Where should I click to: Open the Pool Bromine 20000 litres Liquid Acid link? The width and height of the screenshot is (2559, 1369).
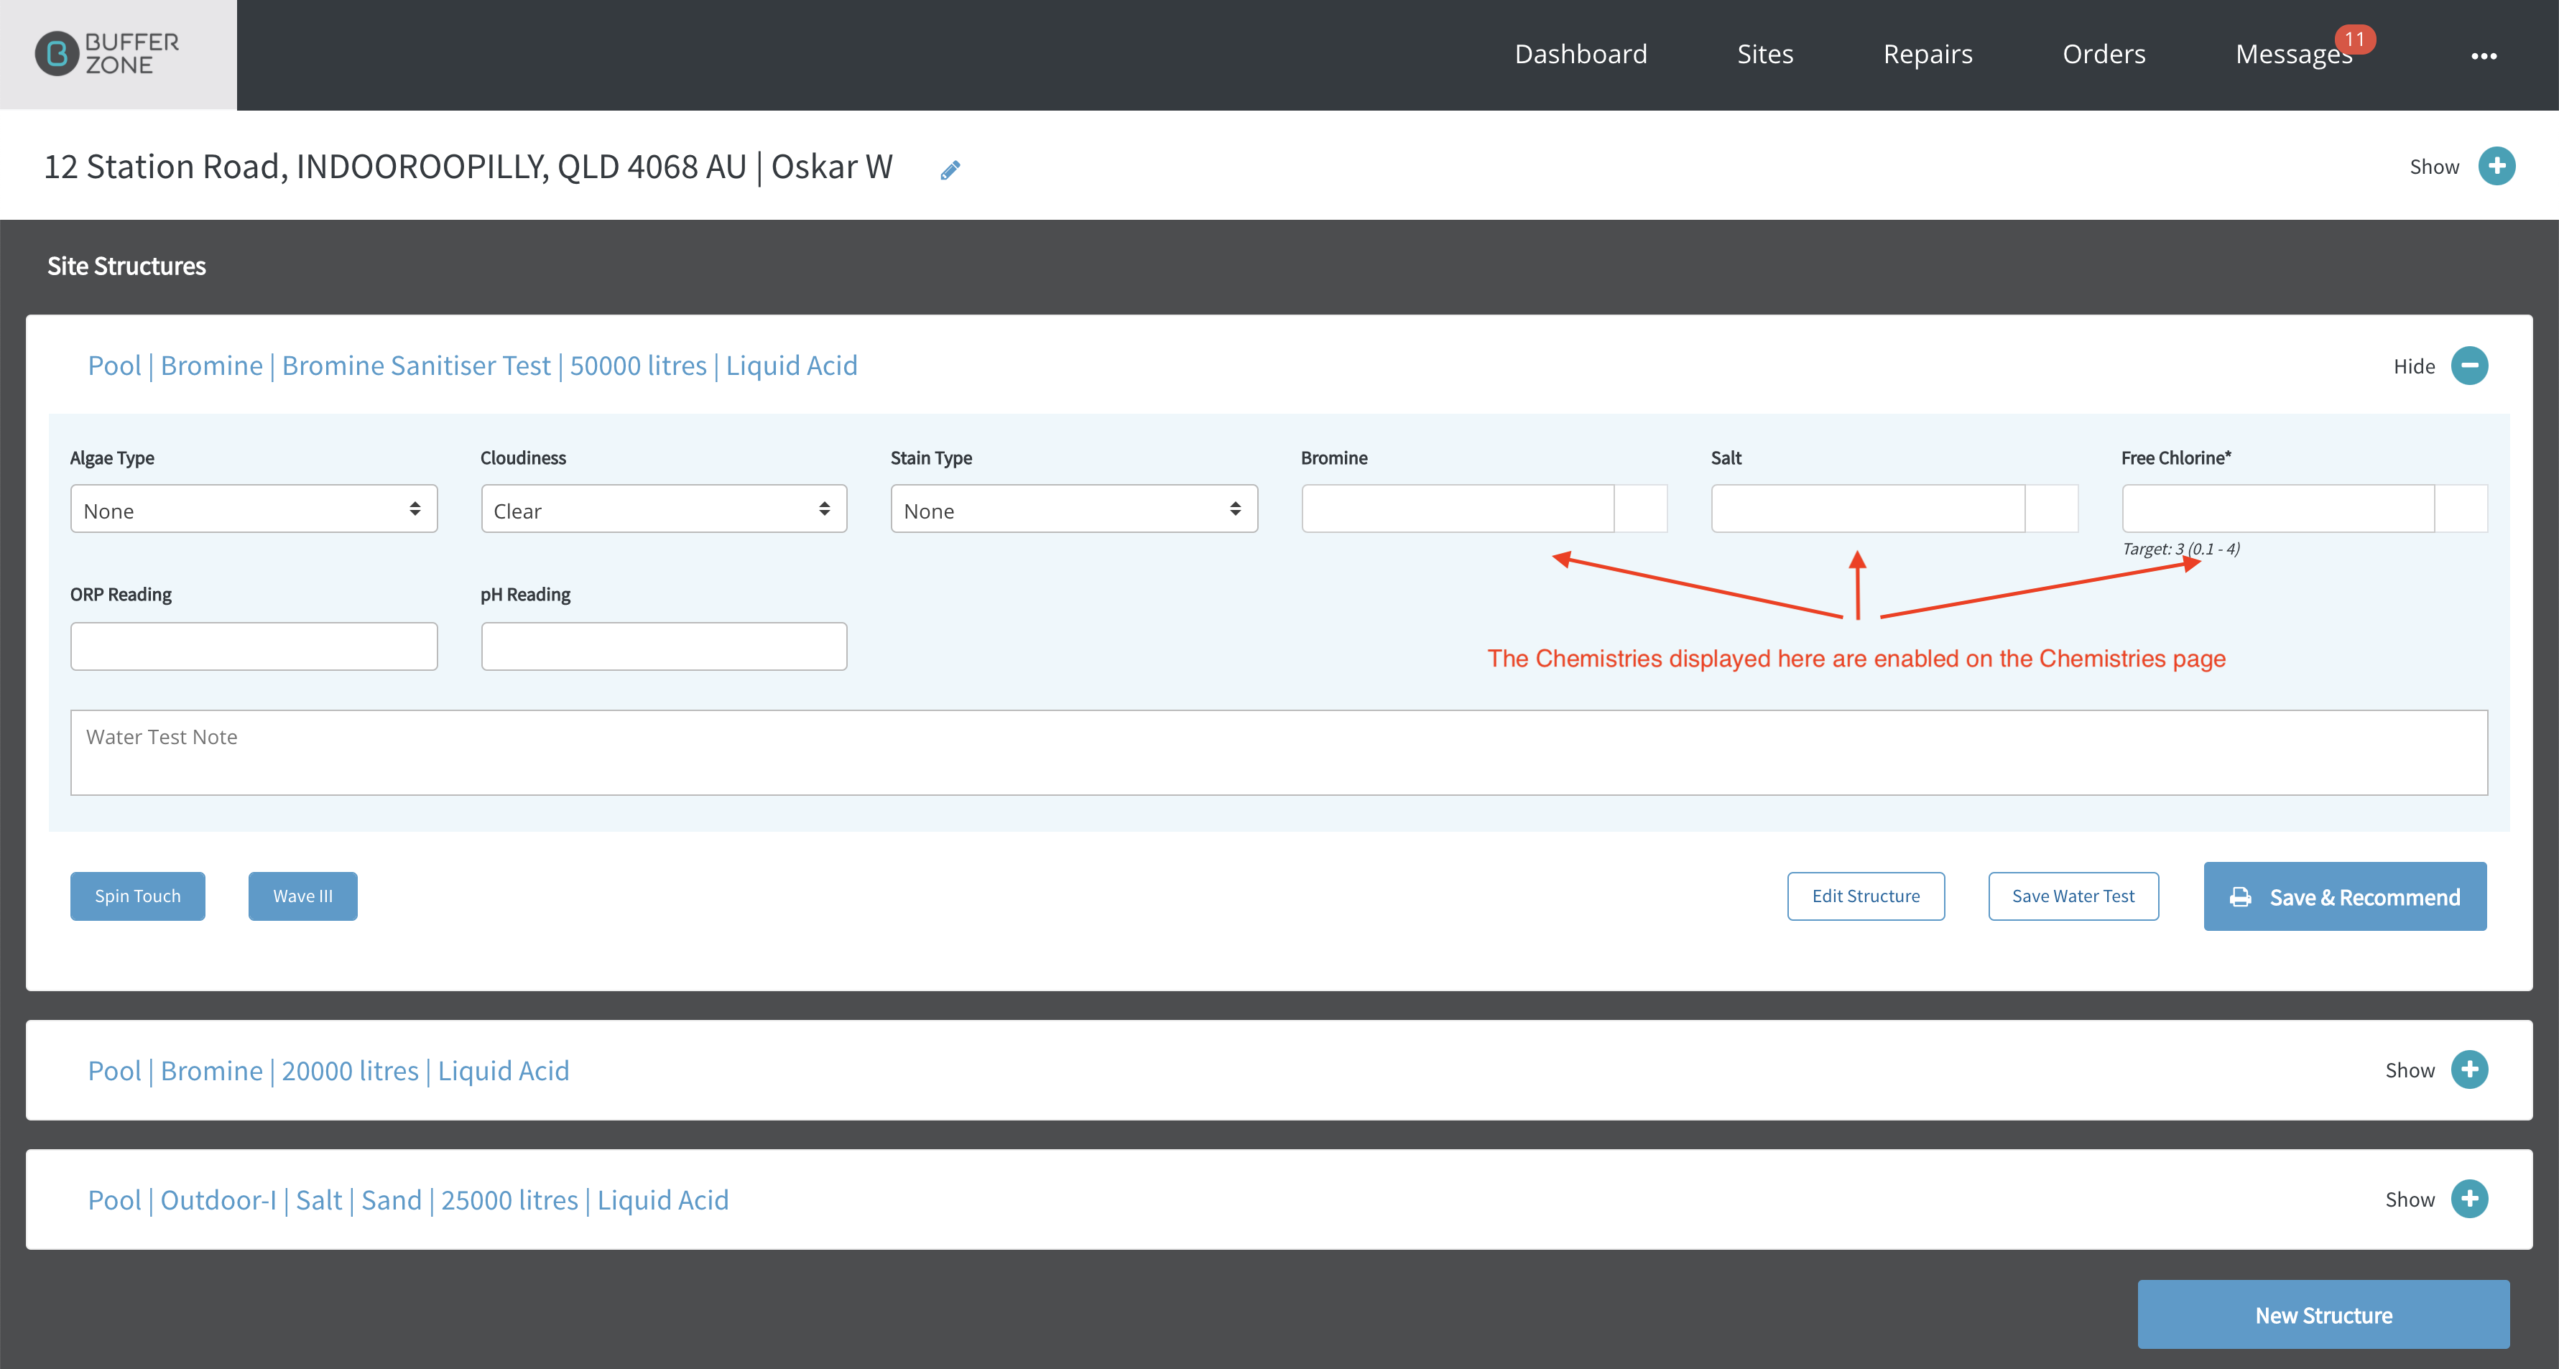(328, 1071)
